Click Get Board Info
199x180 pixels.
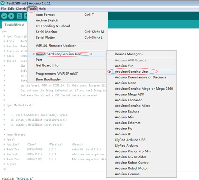(x=67, y=65)
